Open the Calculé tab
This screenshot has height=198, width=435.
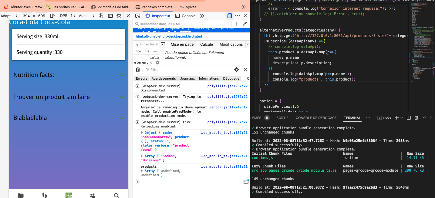click(x=207, y=44)
